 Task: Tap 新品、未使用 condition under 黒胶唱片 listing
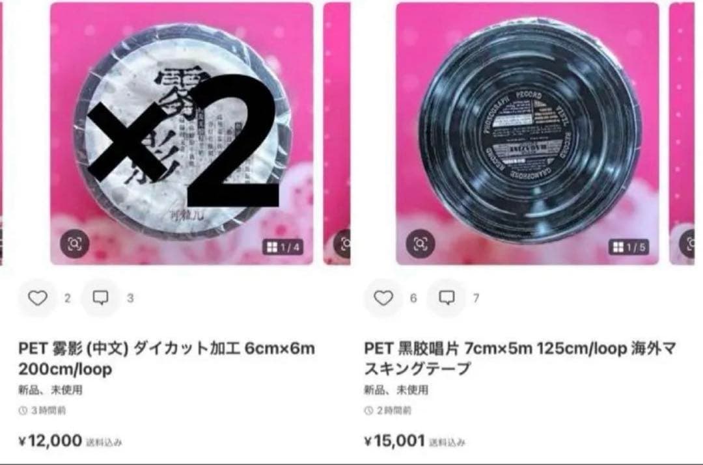click(x=396, y=390)
